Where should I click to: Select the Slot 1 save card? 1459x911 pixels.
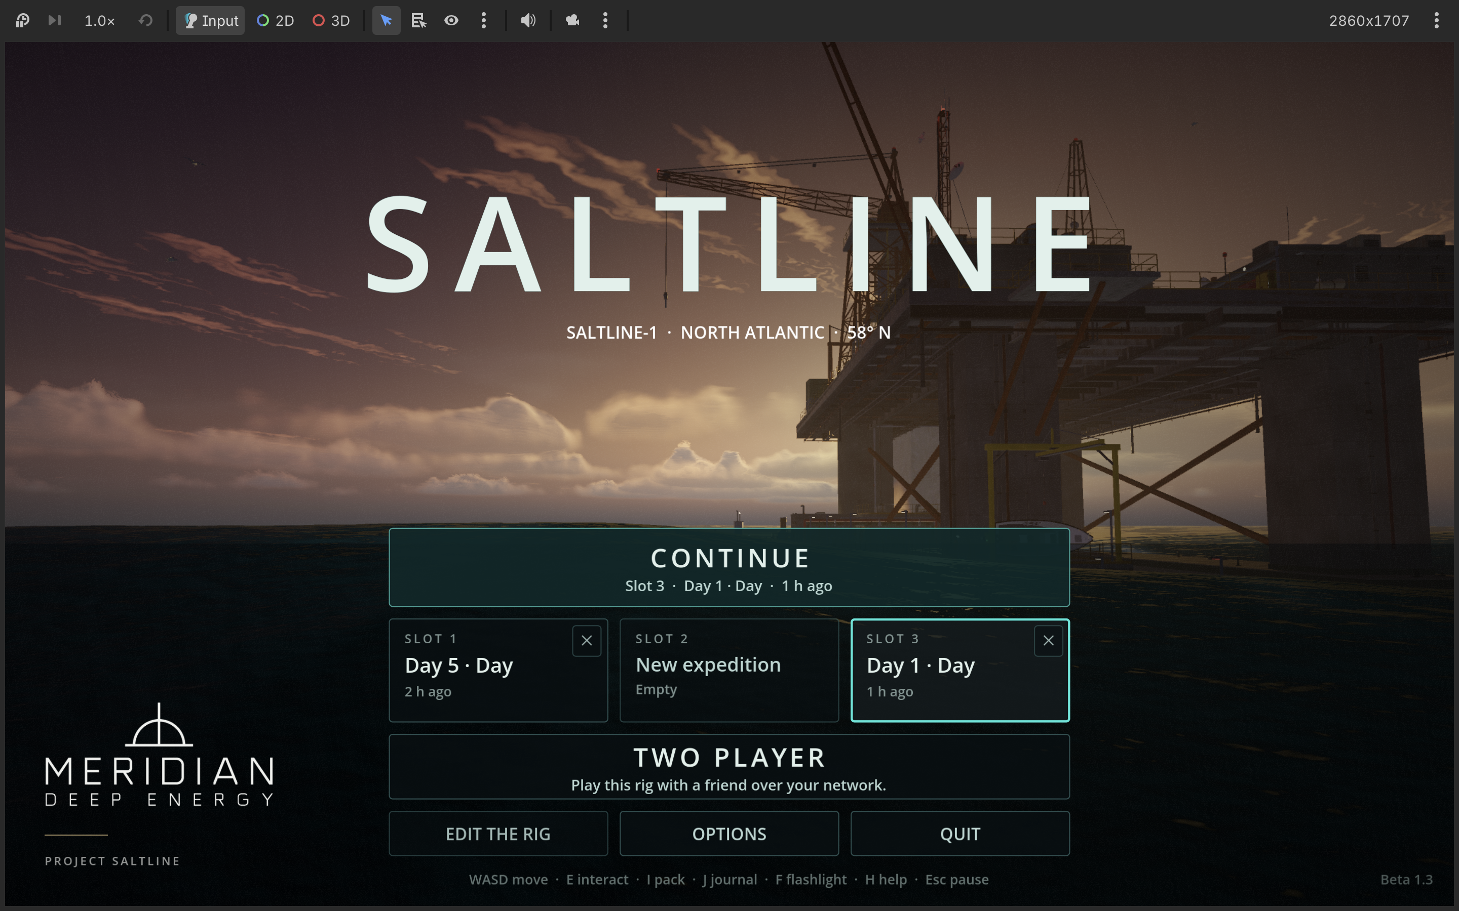pos(498,671)
